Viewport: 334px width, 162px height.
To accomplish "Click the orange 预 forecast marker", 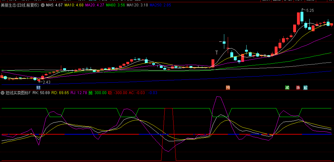I will (228, 88).
